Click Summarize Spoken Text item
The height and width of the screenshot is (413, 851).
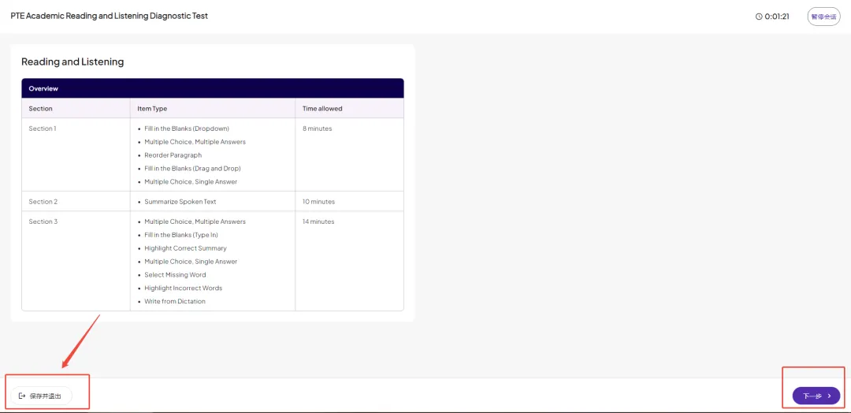pos(180,201)
